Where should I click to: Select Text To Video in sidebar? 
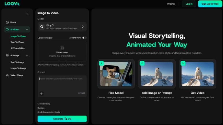17,42
